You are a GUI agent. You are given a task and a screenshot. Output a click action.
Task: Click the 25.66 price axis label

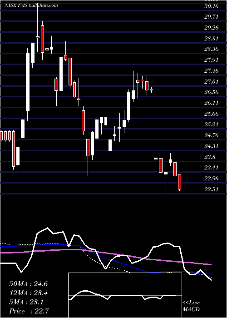click(212, 114)
